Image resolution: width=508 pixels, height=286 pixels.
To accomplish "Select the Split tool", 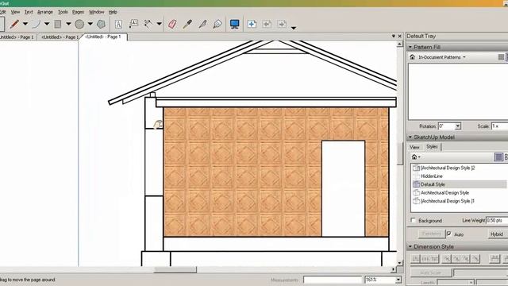I will tap(203, 24).
